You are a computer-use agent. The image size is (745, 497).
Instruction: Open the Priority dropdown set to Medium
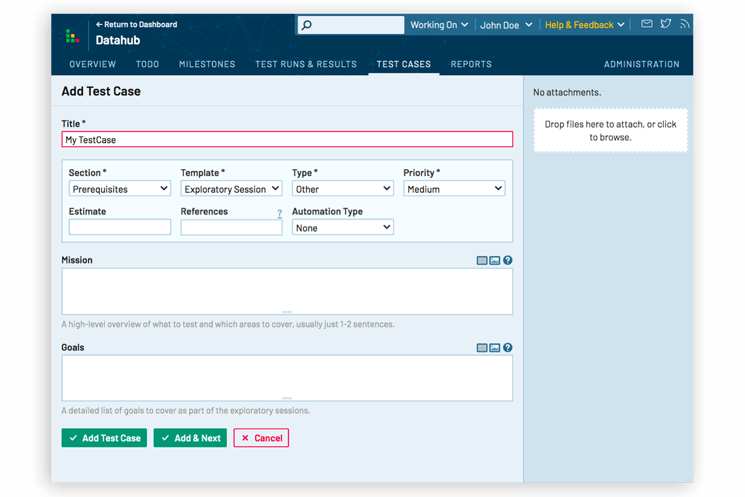coord(454,188)
